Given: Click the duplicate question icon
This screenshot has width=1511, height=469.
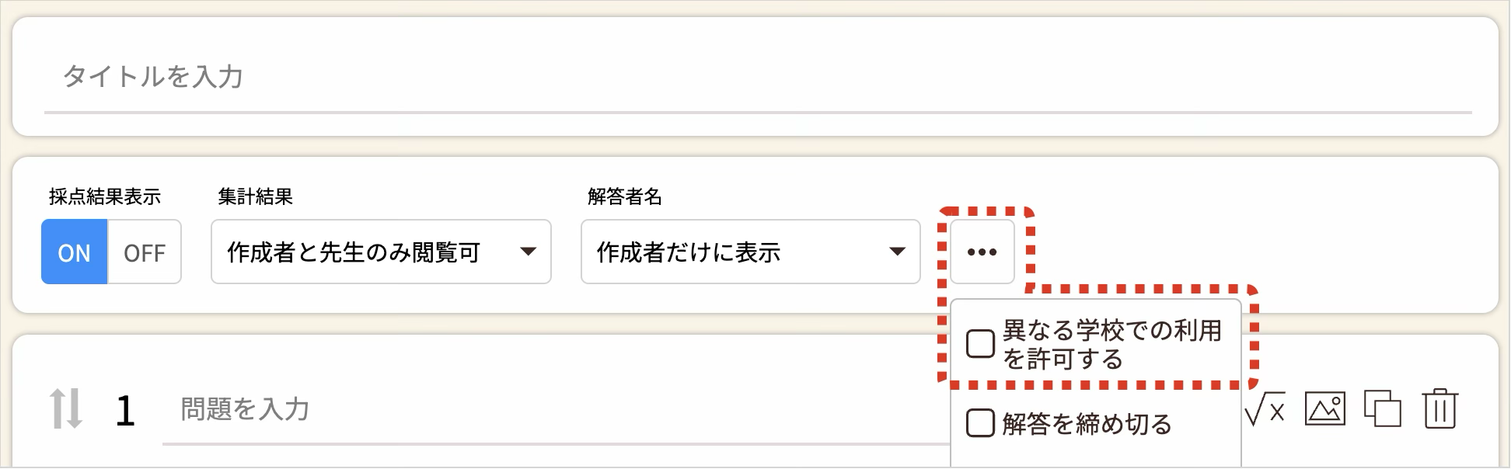Looking at the screenshot, I should tap(1383, 408).
